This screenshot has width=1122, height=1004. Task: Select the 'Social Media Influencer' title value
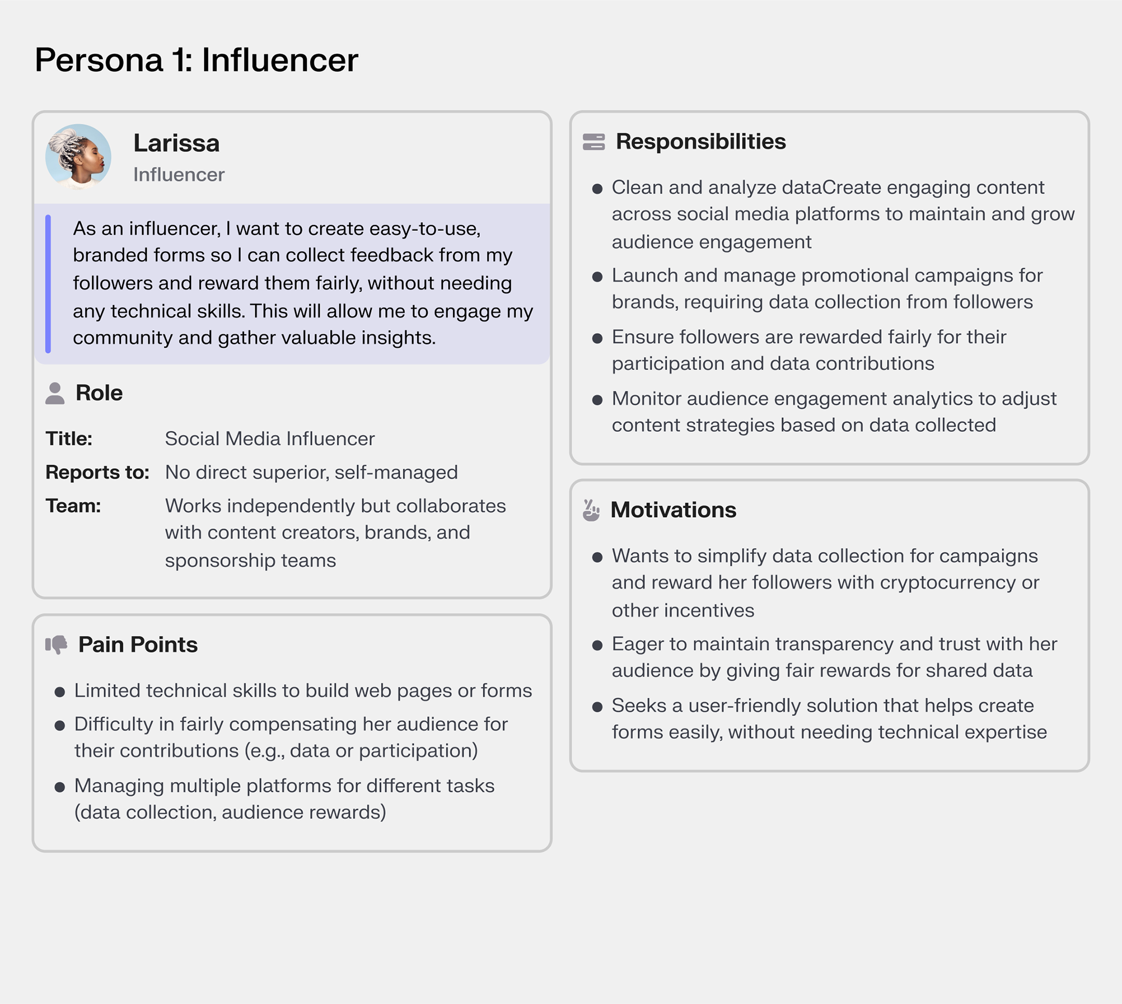coord(269,439)
